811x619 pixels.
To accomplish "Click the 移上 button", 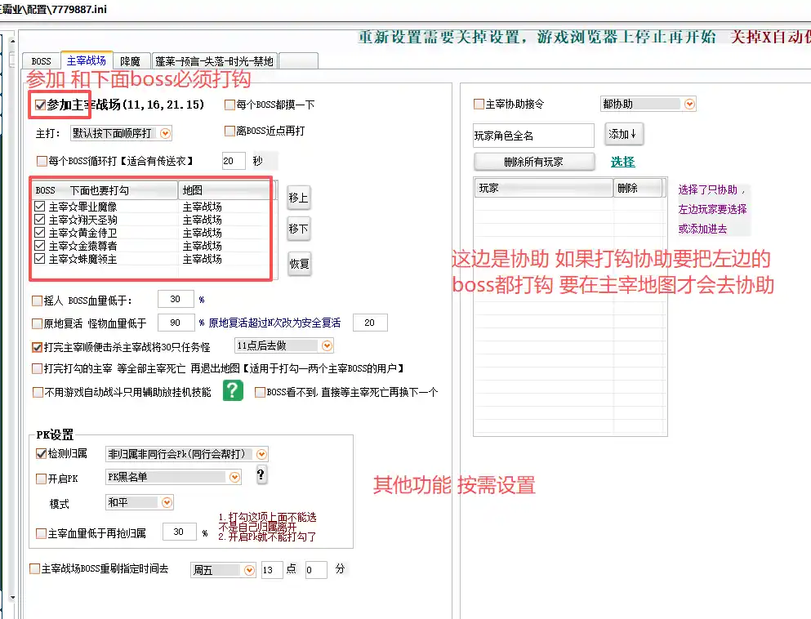I will [x=299, y=198].
